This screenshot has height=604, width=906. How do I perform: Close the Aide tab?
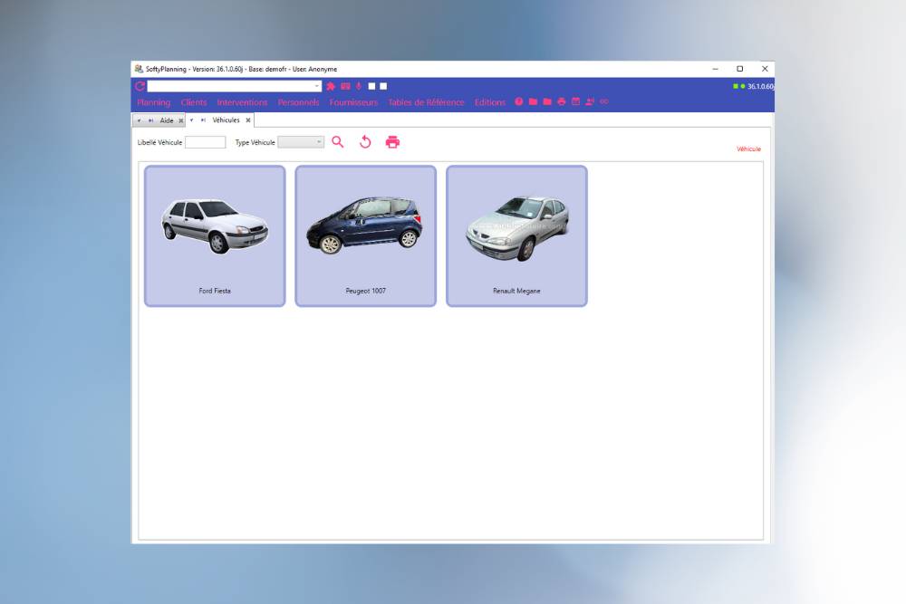(181, 120)
